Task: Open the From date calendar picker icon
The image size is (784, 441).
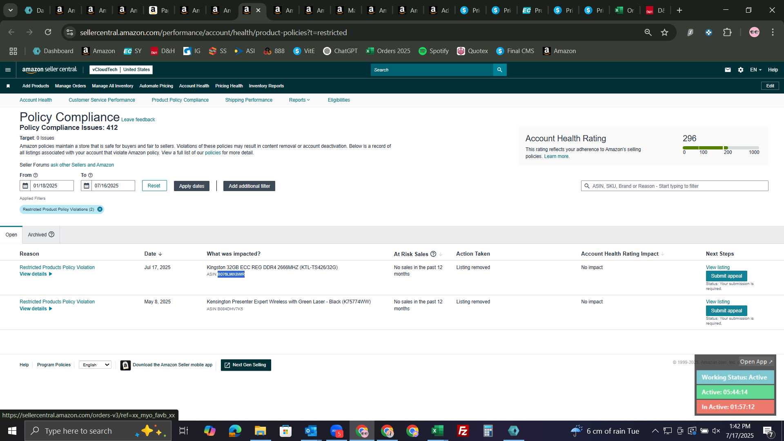Action: (x=25, y=186)
